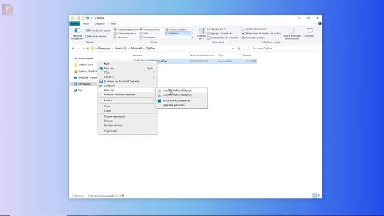Click Abrir in the context menu
Viewport: 384px width, 216px height.
(127, 64)
